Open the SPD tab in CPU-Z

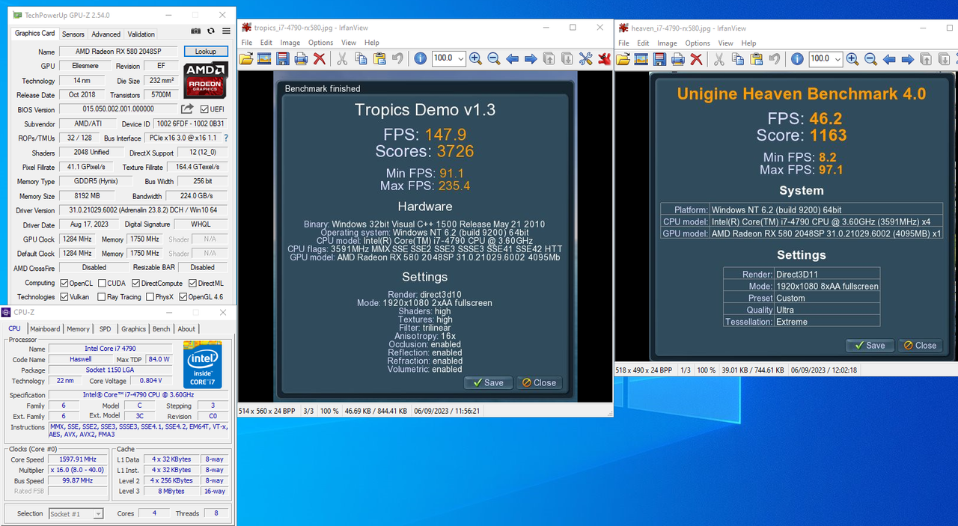click(106, 329)
